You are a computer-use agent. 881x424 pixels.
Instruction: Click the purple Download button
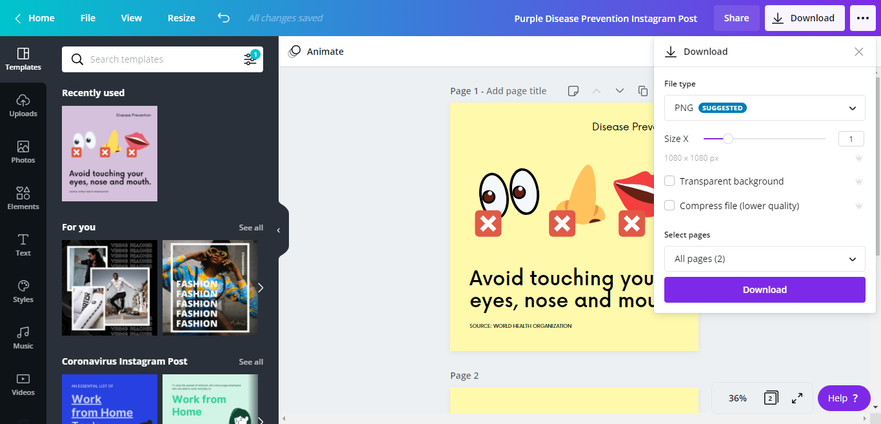(x=765, y=290)
